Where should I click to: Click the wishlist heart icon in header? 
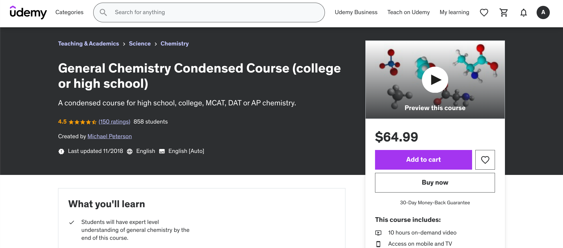(484, 12)
